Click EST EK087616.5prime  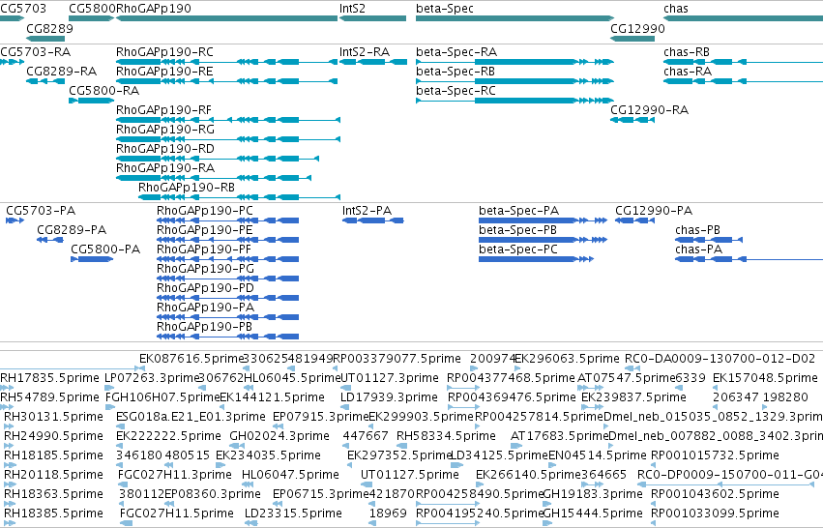pyautogui.click(x=191, y=359)
